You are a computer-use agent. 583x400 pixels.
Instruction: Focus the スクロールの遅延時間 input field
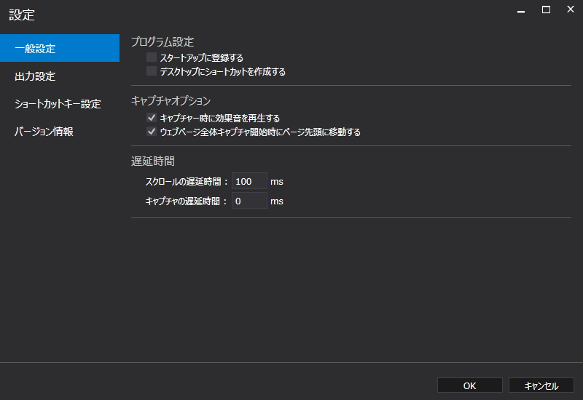click(249, 181)
